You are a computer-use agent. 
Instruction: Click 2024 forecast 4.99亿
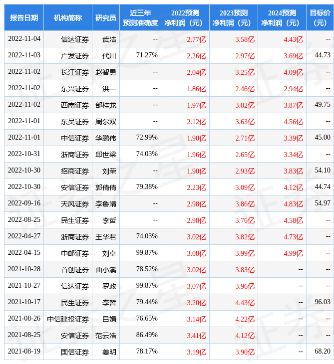click(294, 253)
